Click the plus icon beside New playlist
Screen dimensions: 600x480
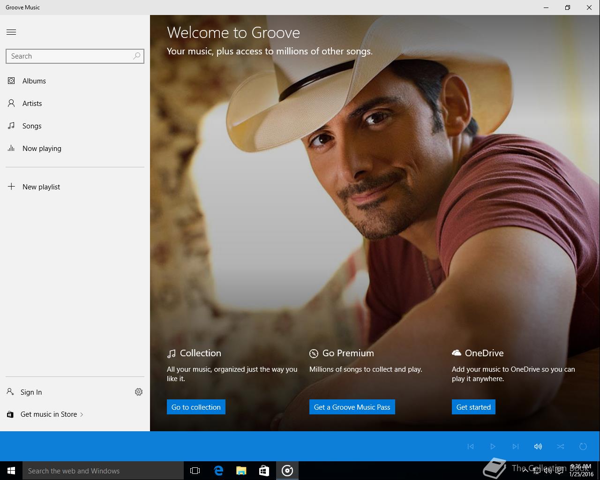click(11, 187)
